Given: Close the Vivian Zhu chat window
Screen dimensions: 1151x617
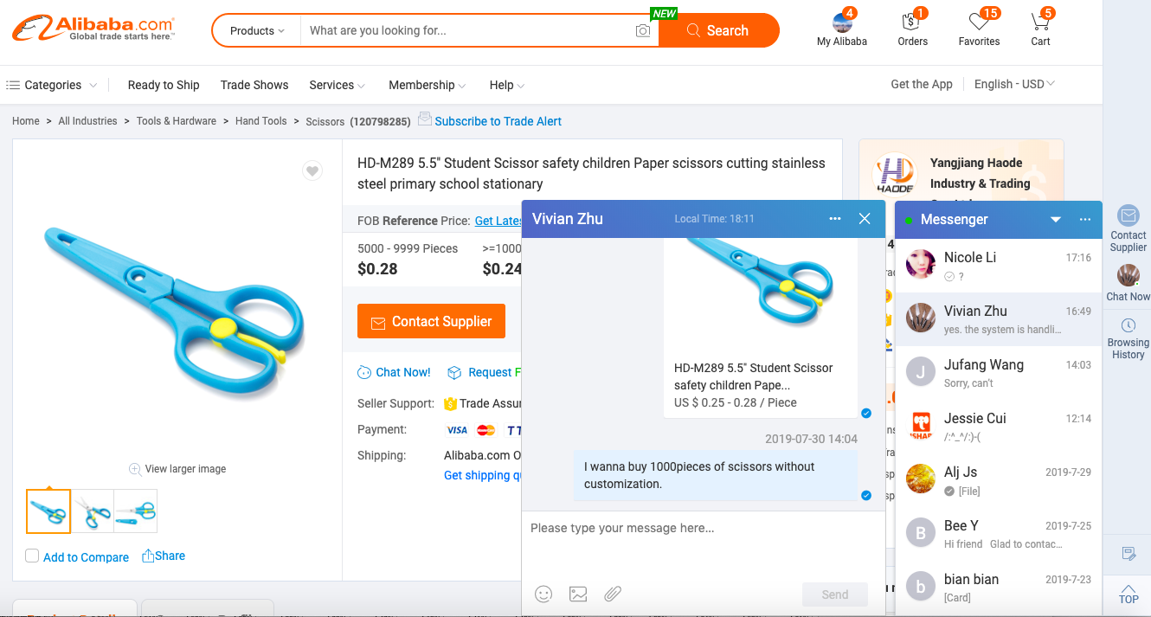Looking at the screenshot, I should (x=865, y=219).
